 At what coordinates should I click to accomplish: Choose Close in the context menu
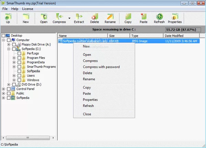coord(87,114)
